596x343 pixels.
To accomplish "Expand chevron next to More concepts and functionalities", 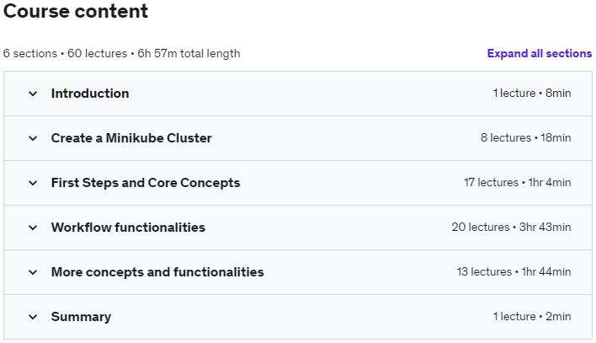I will point(33,272).
